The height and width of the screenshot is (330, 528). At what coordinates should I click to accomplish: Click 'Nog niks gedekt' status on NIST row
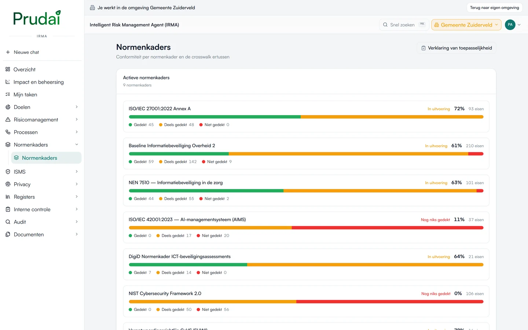[x=436, y=294]
